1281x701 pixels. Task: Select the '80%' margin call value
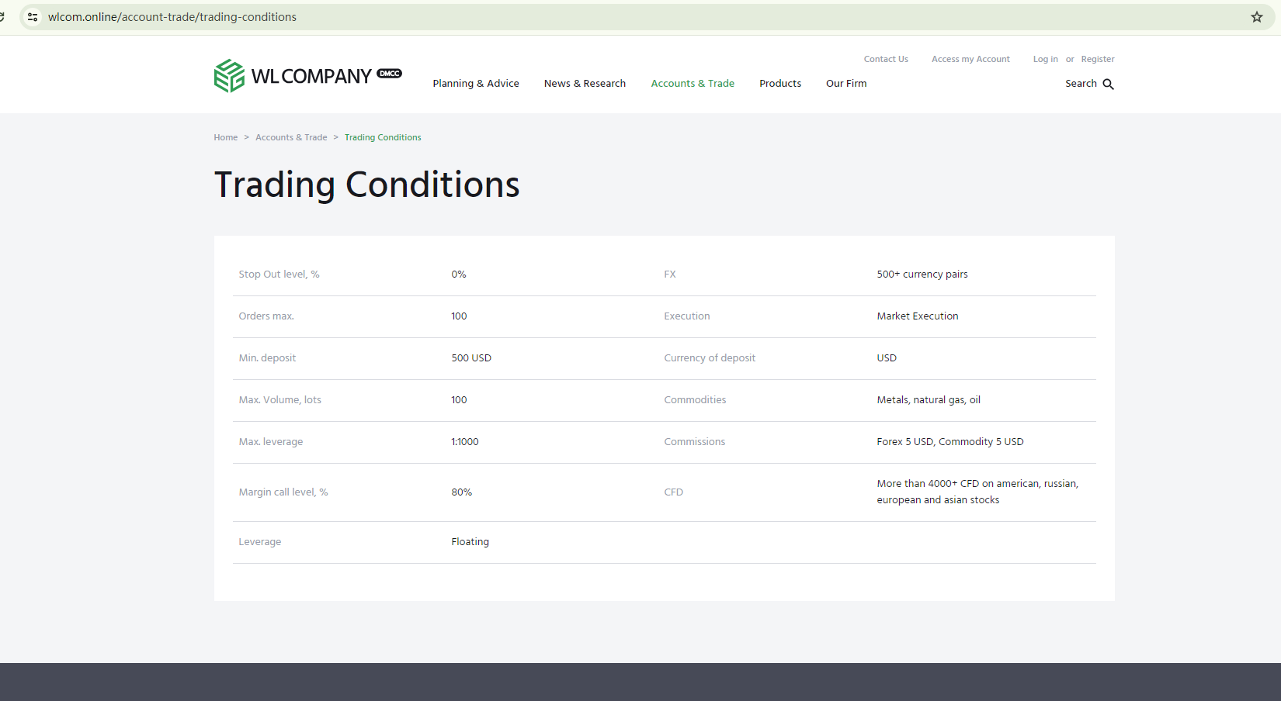pyautogui.click(x=461, y=492)
